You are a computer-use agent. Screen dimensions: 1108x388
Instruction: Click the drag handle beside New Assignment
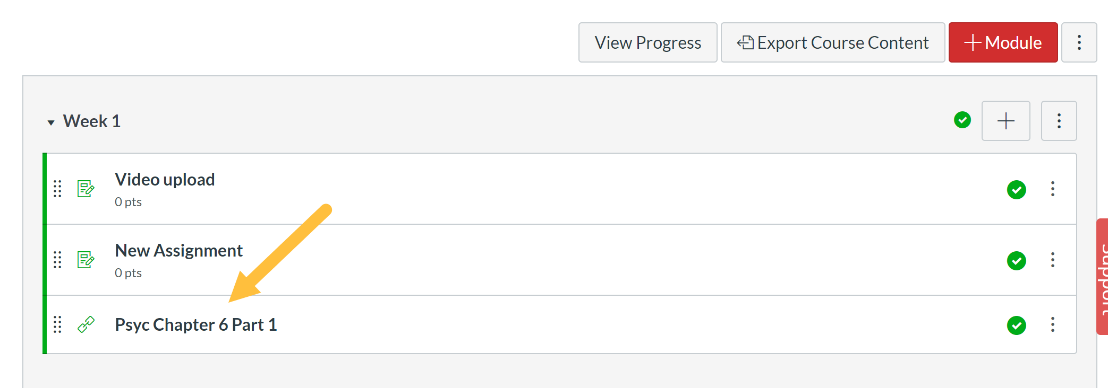click(57, 260)
